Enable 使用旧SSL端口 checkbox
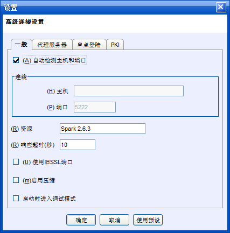Image resolution: width=230 pixels, height=233 pixels. 16,161
